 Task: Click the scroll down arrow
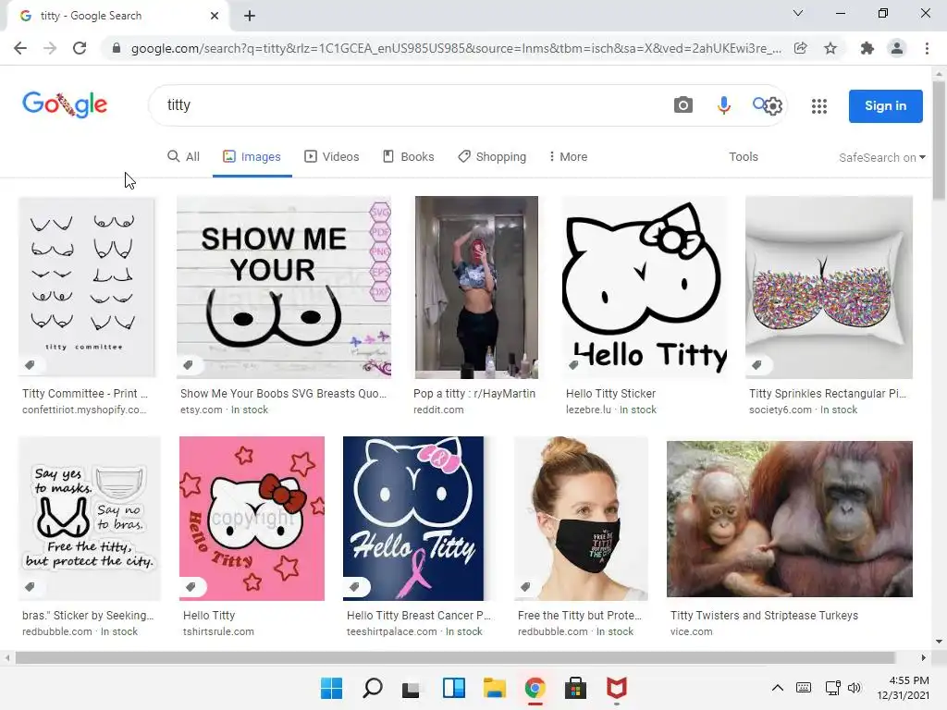939,642
